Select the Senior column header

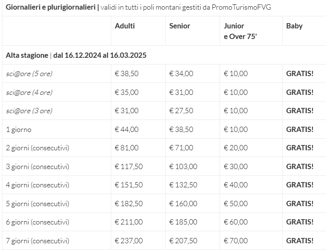pos(180,26)
